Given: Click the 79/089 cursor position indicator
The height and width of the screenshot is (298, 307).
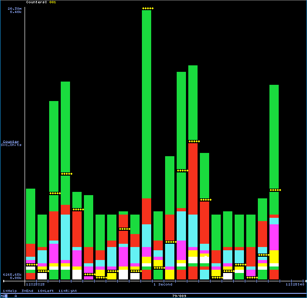Looking at the screenshot, I should pyautogui.click(x=179, y=295).
